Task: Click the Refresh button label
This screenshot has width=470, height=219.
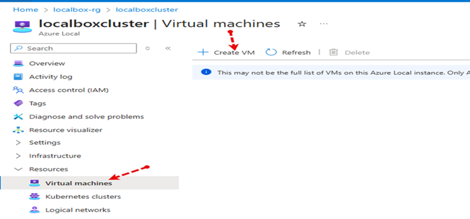Action: pyautogui.click(x=296, y=52)
